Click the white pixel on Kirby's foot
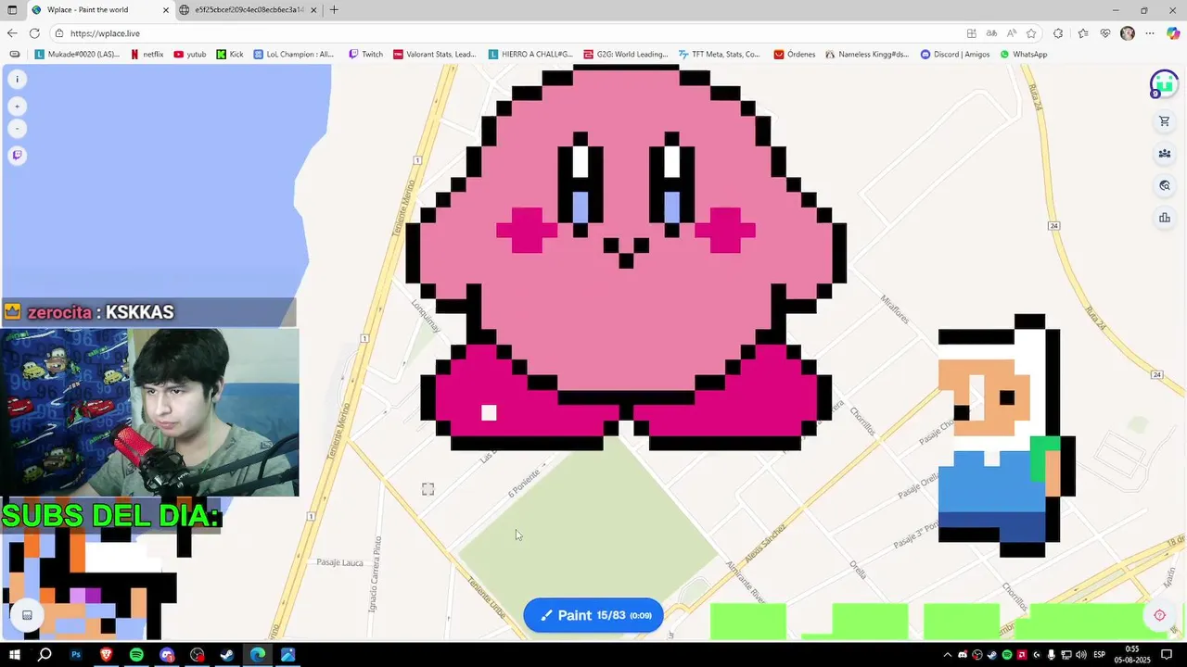This screenshot has width=1187, height=667. pyautogui.click(x=489, y=413)
